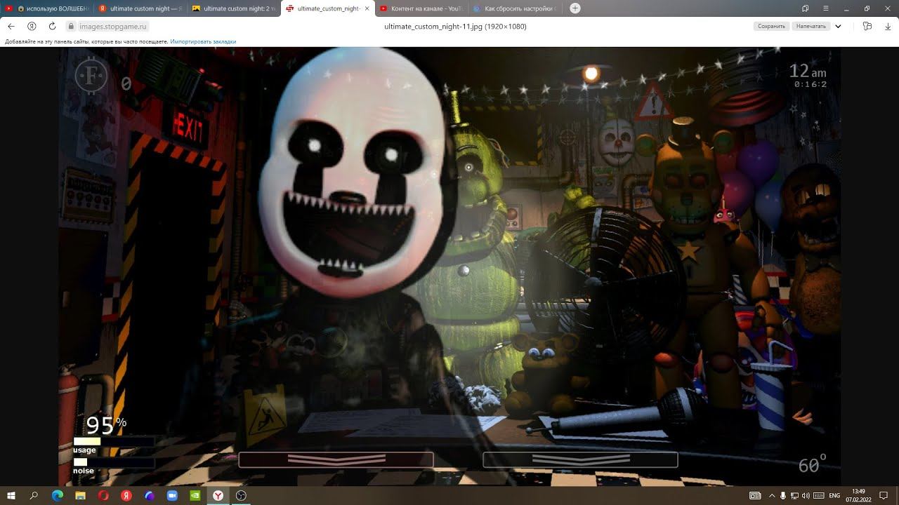
Task: Switch to OBS Studio in the taskbar
Action: [x=241, y=495]
